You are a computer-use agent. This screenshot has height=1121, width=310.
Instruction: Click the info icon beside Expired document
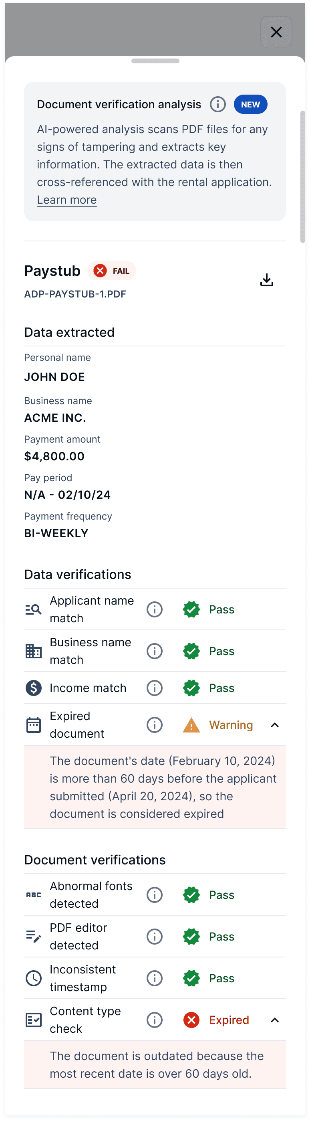point(154,724)
